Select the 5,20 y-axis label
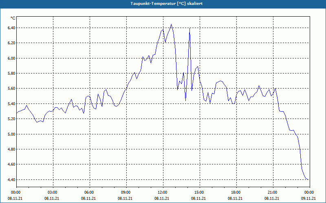The height and width of the screenshot is (203, 326). coord(11,119)
